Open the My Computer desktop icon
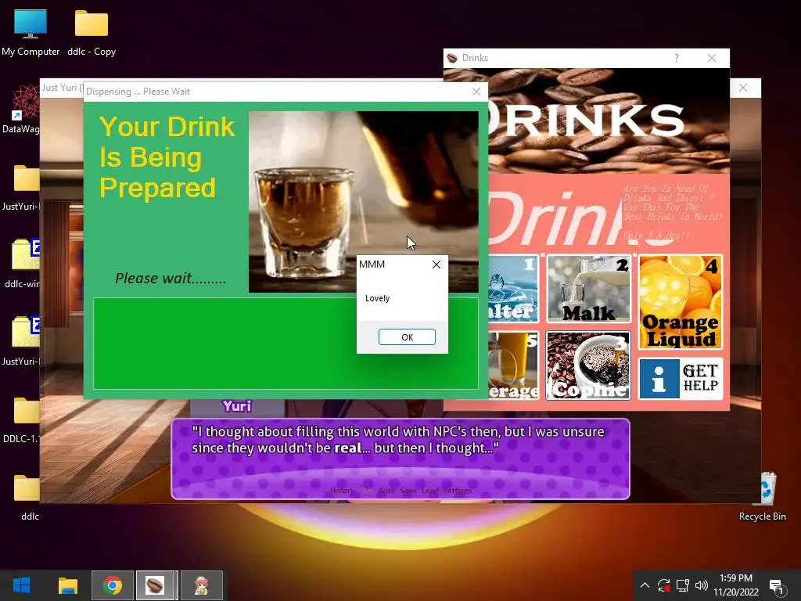Screen dimensions: 801x601 tap(31, 32)
